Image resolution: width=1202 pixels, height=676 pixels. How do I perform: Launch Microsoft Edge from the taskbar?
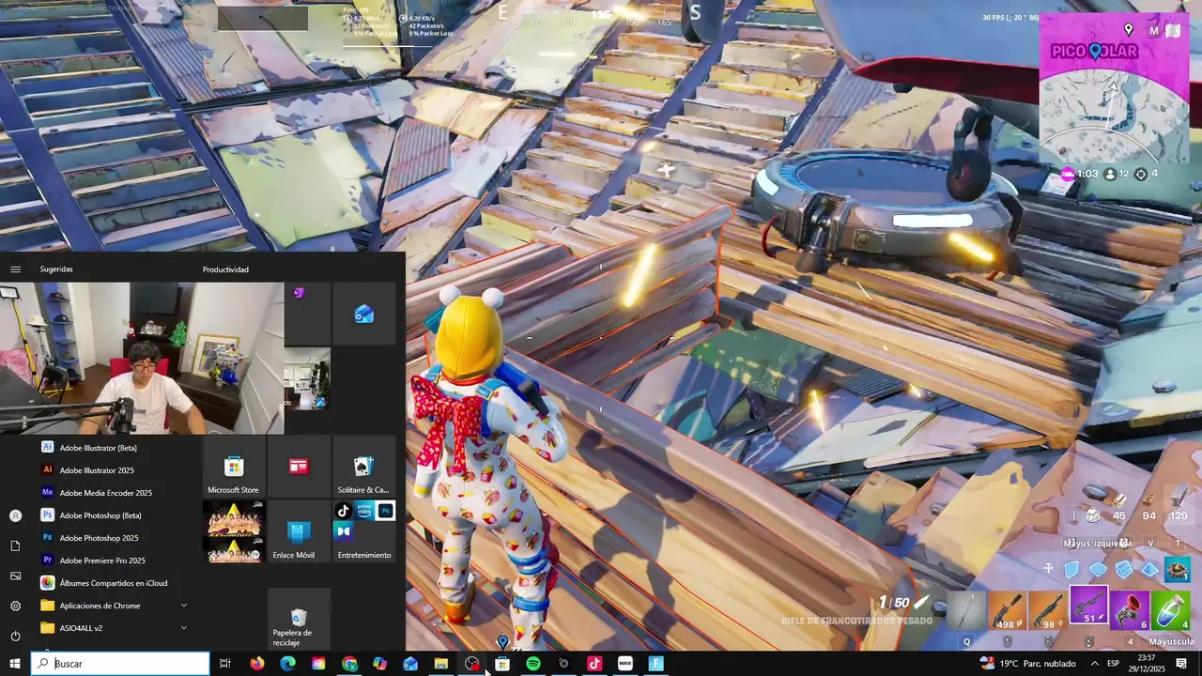[288, 664]
